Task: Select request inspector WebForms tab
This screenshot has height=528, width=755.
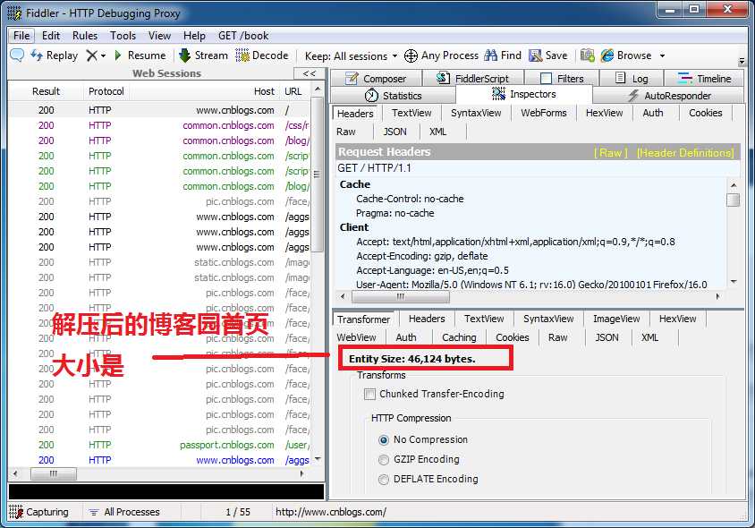Action: point(544,113)
